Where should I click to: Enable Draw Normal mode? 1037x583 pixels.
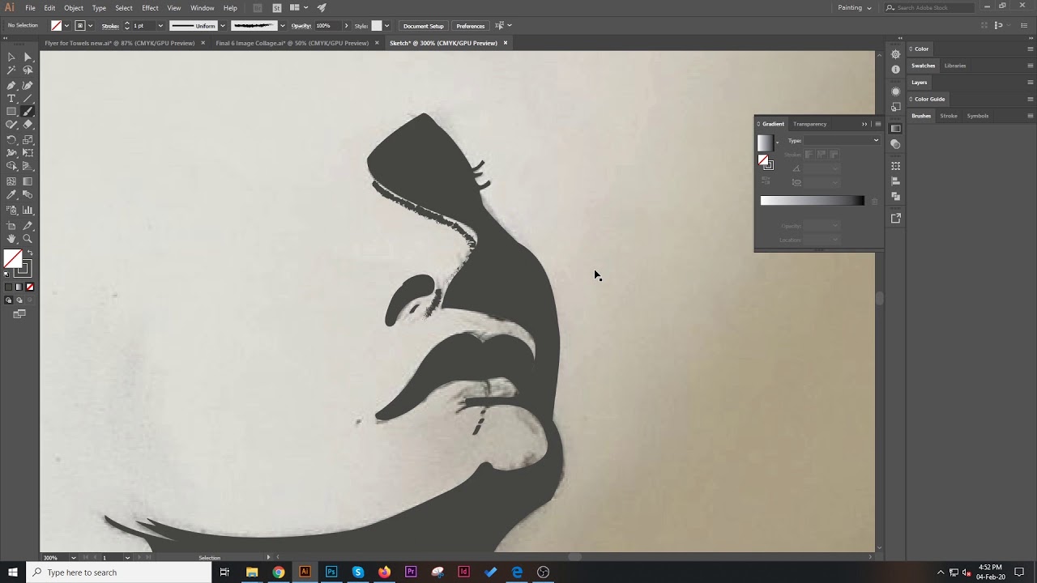coord(9,300)
